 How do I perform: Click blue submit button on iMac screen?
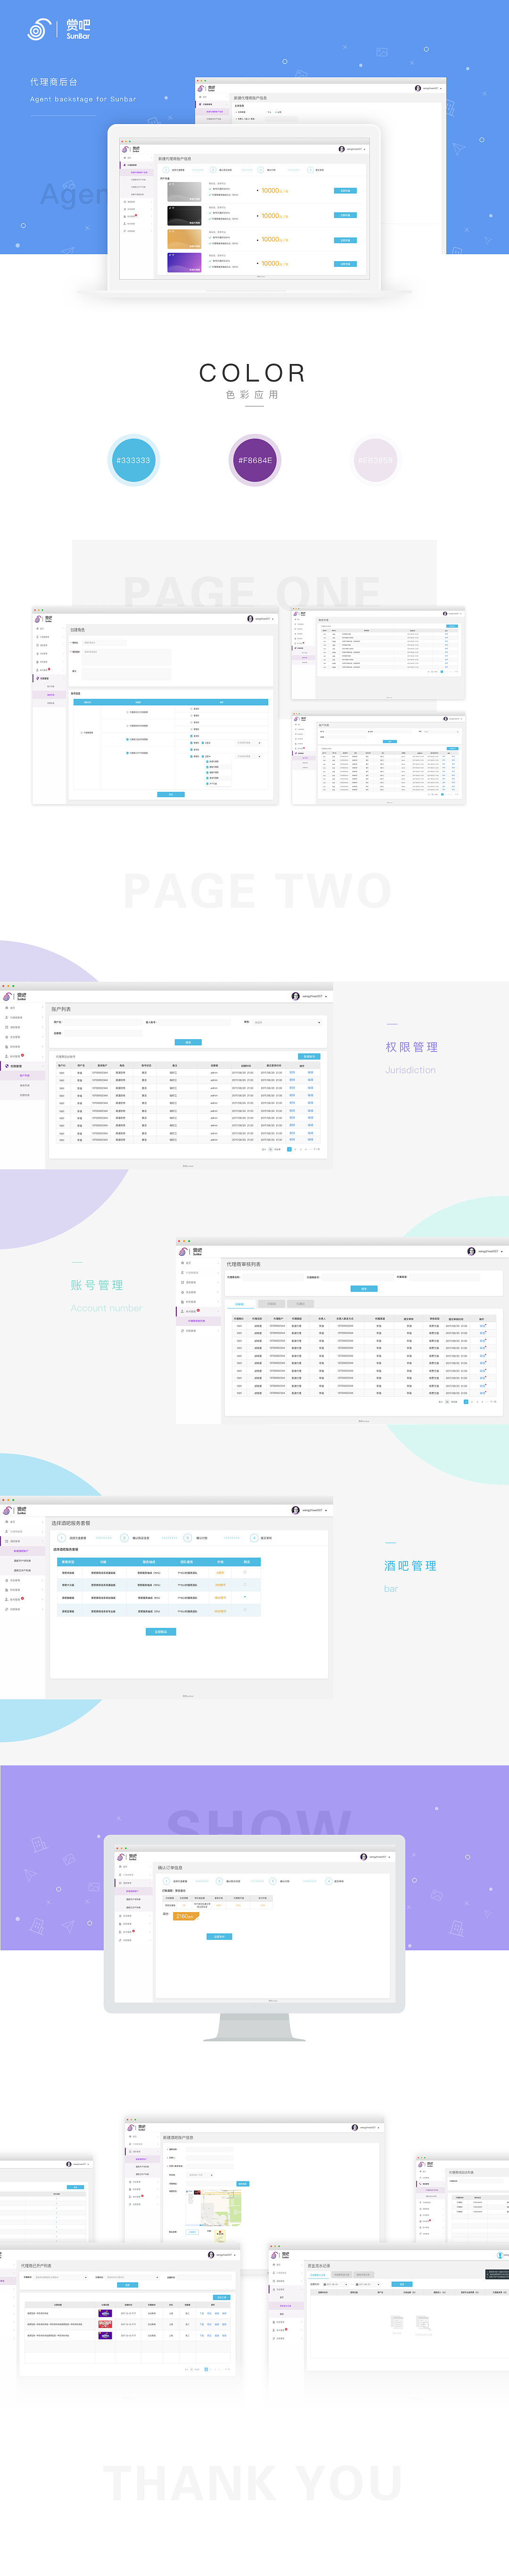[219, 1937]
